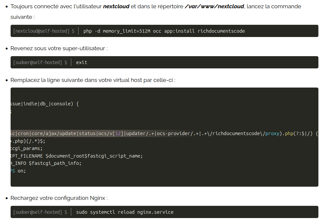
Task: Click the exit command in code block
Action: point(82,62)
